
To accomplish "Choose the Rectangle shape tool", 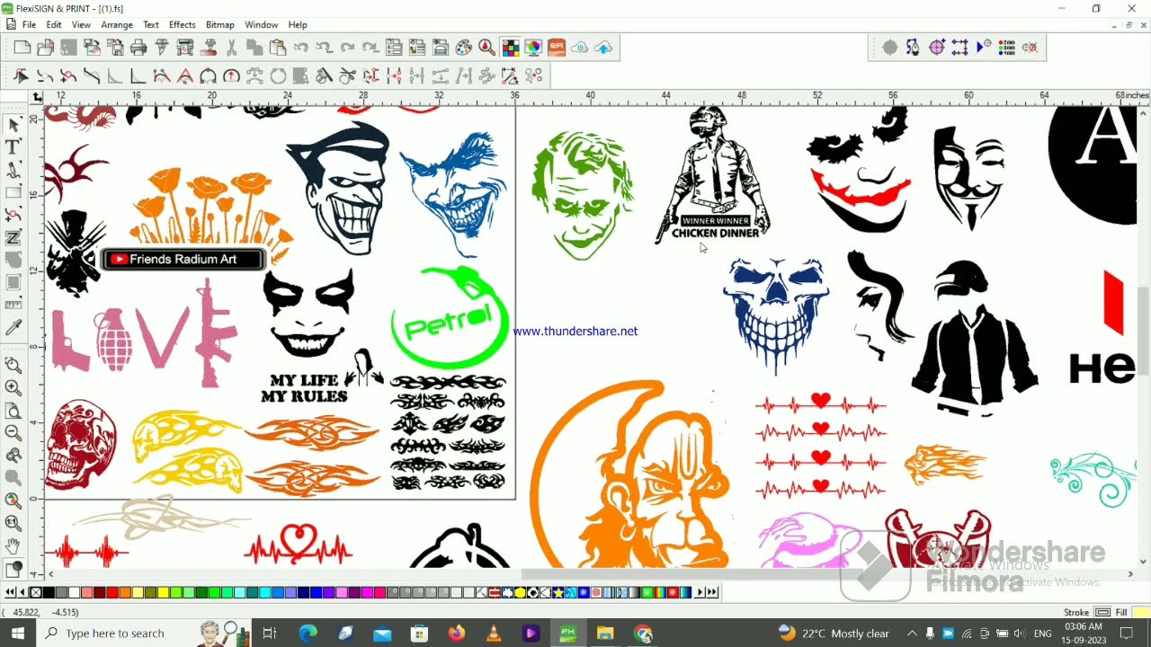I will tap(13, 192).
